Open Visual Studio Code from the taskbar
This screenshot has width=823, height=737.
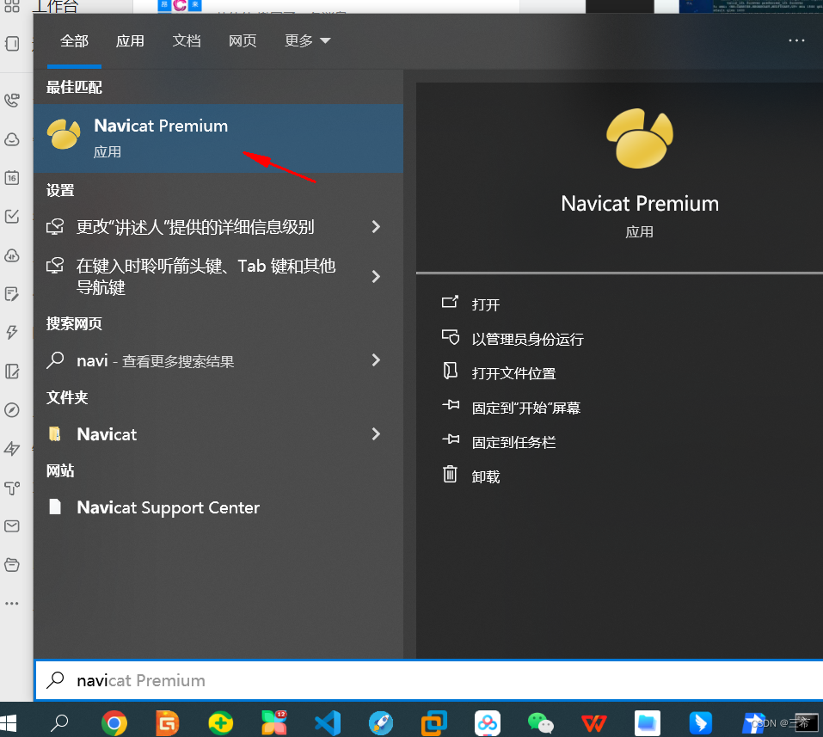coord(328,723)
